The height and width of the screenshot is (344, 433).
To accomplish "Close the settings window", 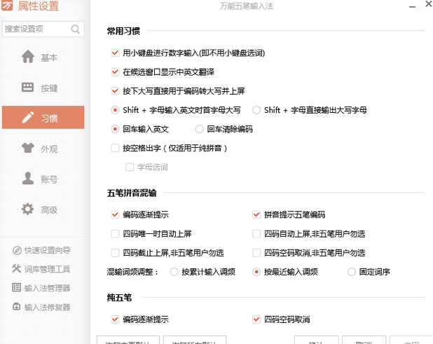I will pos(429,4).
